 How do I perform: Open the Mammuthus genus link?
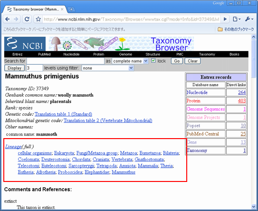pyautogui.click(x=124, y=172)
